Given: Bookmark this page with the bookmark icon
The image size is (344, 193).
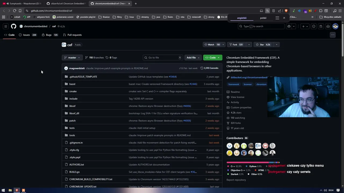Looking at the screenshot, I should 20,11.
